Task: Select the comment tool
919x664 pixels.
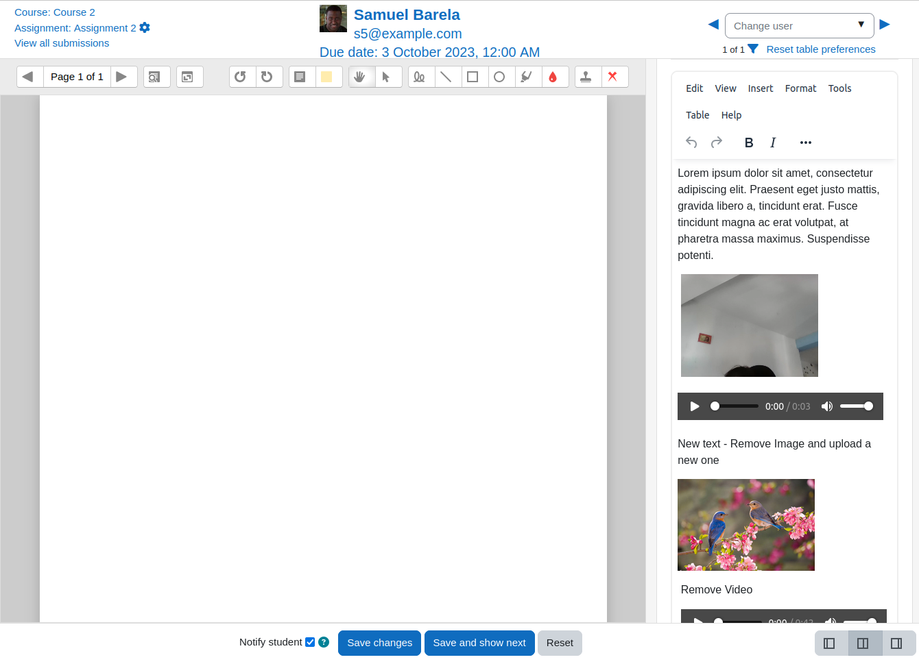Action: [x=302, y=77]
